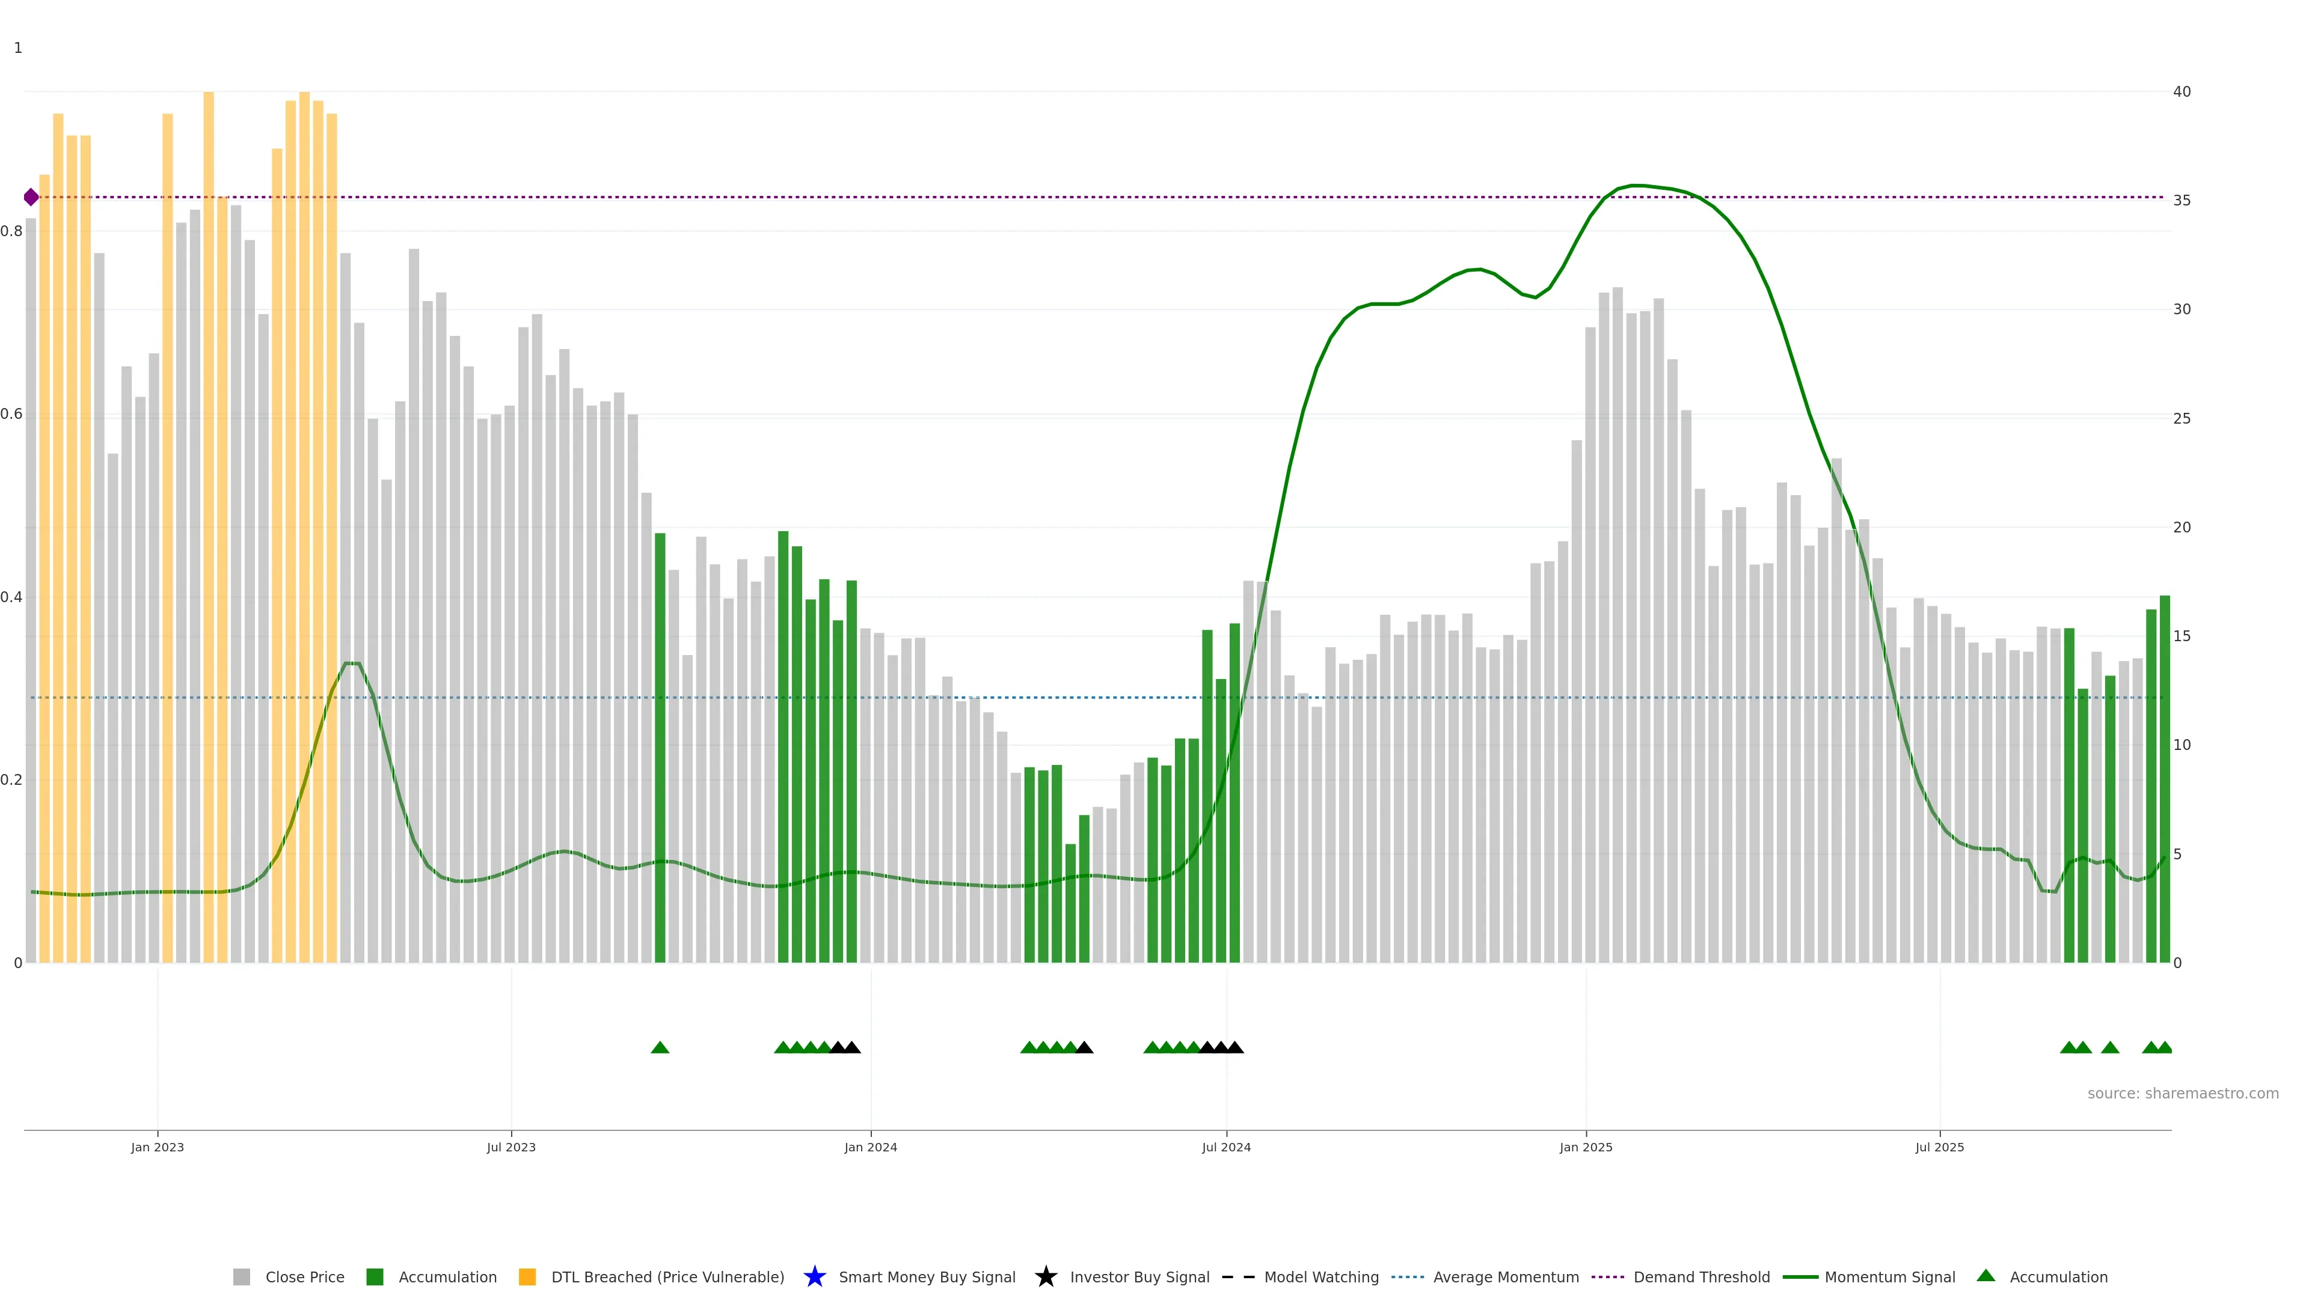The width and height of the screenshot is (2309, 1298).
Task: Click the gray Close Price legend swatch
Action: click(x=241, y=1276)
